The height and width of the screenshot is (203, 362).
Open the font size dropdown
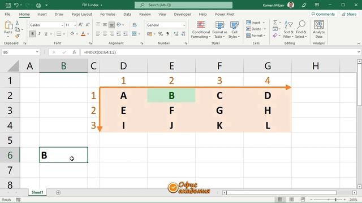[75, 25]
